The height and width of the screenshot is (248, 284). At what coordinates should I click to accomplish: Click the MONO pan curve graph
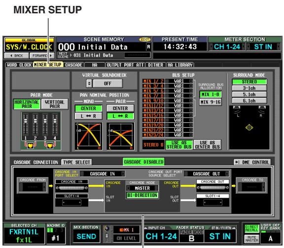click(x=89, y=136)
